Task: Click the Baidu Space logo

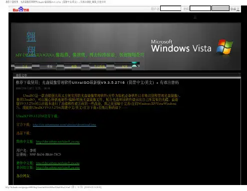Action: pyautogui.click(x=21, y=9)
